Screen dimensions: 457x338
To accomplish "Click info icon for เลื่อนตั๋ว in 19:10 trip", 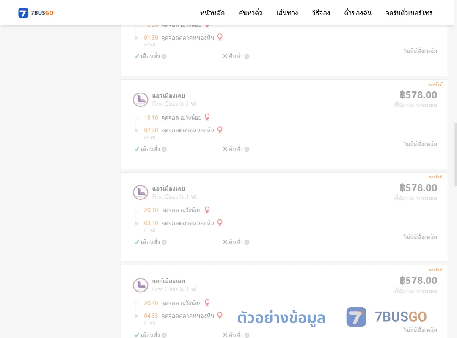I will point(164,149).
